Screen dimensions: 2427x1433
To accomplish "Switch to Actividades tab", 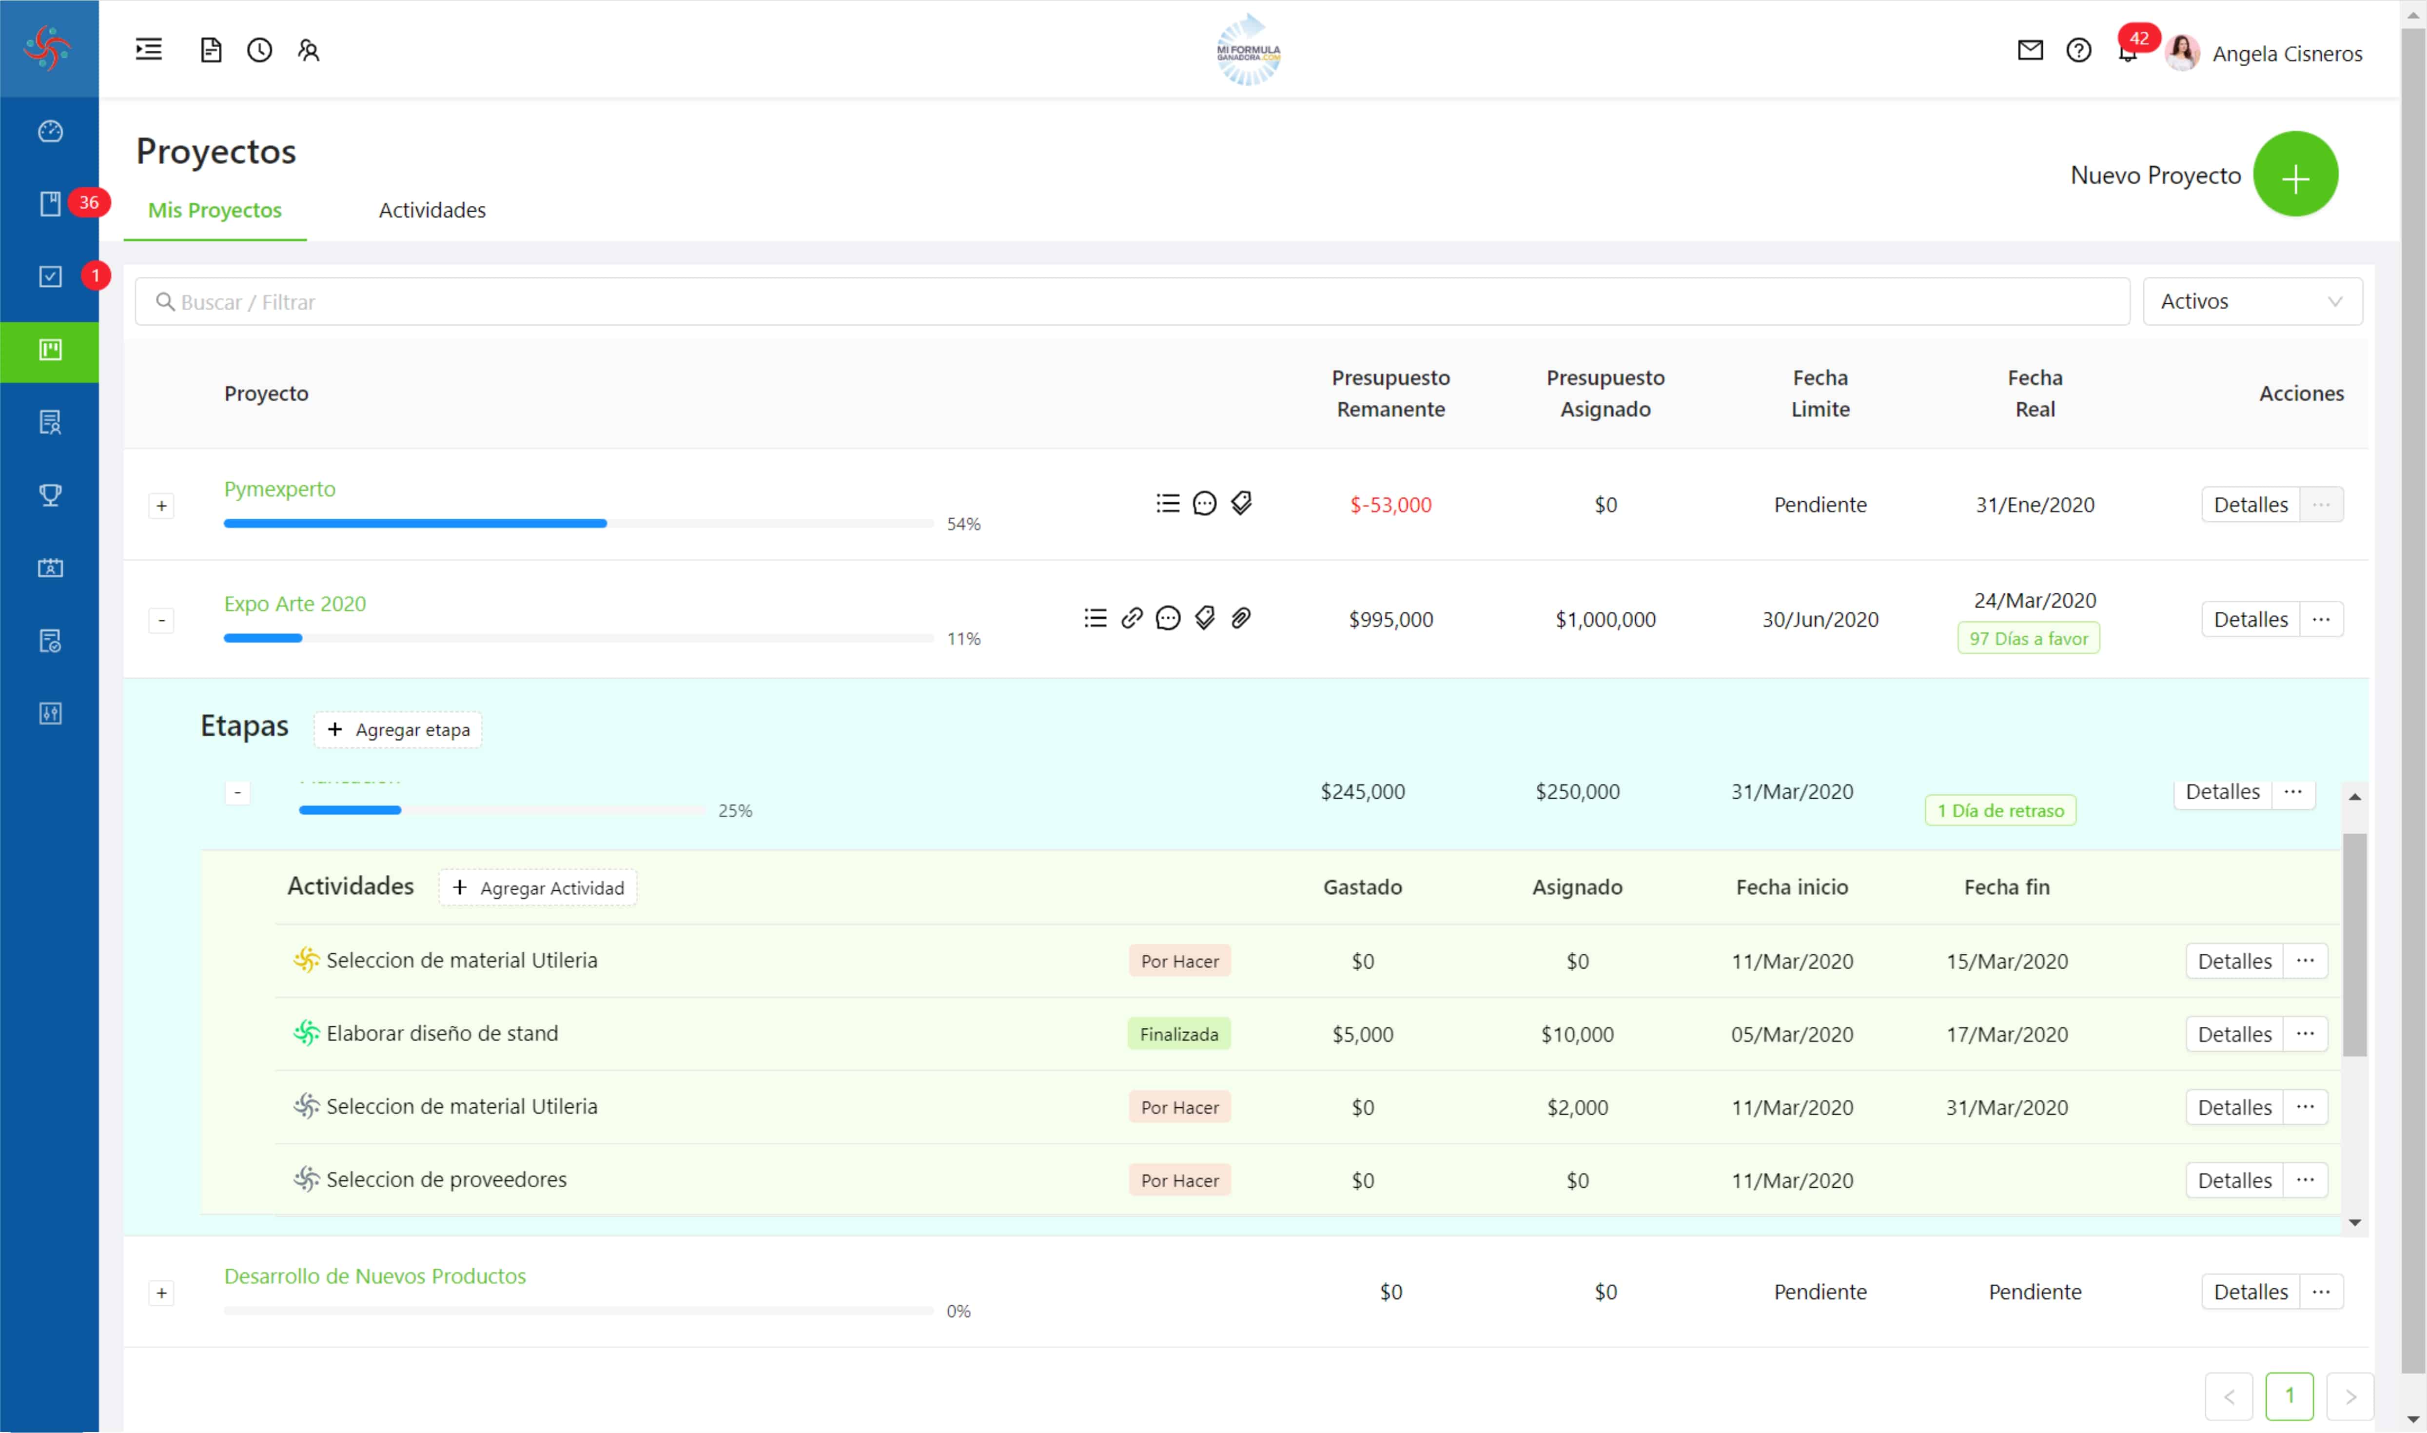I will click(431, 211).
